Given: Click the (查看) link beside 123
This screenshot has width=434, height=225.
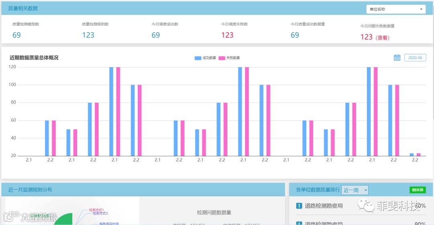Looking at the screenshot, I should click(x=383, y=38).
